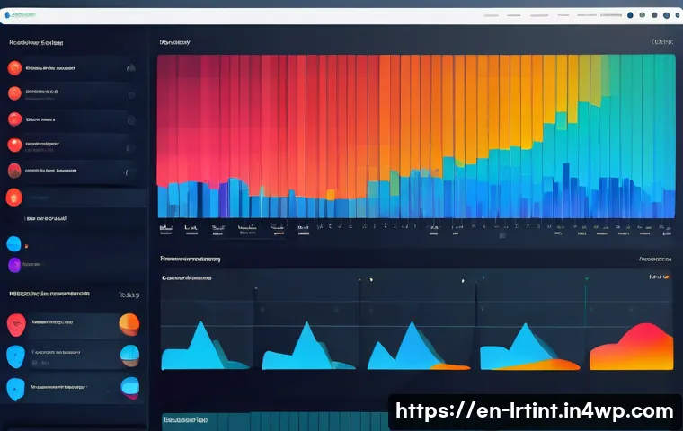Viewport: 683px width, 431px height.
Task: Select the highlighted sixth row in the sidebar
Action: (x=72, y=198)
